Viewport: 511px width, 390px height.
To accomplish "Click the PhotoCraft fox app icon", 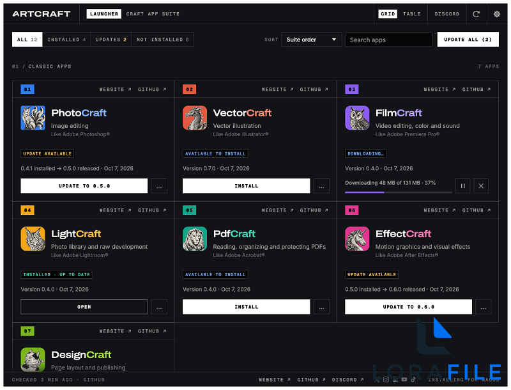I will pos(33,118).
